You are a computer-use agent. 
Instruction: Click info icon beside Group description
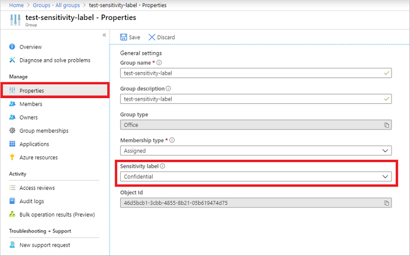coord(169,88)
